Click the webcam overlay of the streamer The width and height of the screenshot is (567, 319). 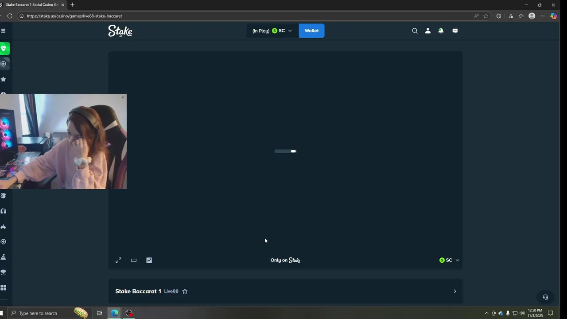tap(63, 141)
